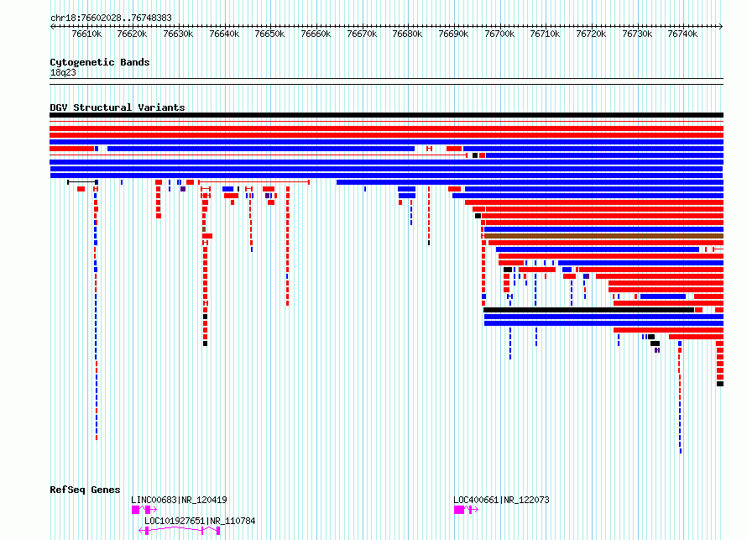Select the thin black capped variant line near 76610k
This screenshot has width=747, height=540.
[82, 182]
